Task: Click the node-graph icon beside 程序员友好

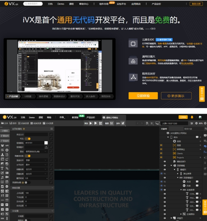Action: (x=133, y=77)
